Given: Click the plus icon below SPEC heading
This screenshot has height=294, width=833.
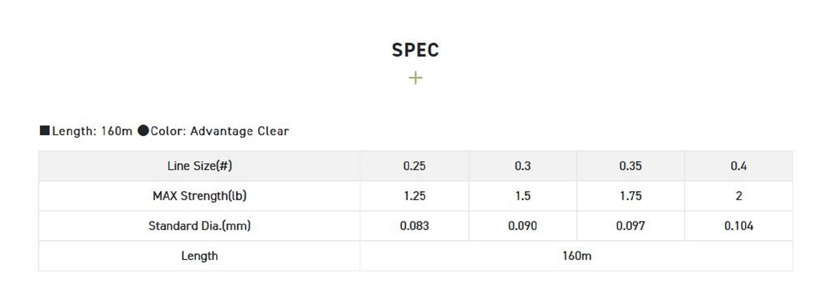Looking at the screenshot, I should [415, 78].
